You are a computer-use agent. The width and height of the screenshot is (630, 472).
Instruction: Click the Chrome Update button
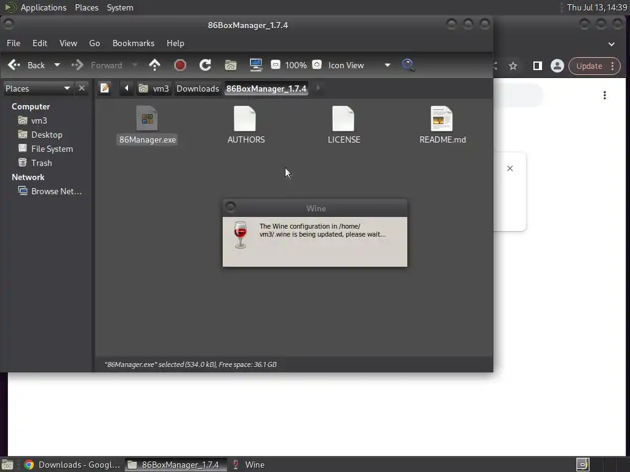tap(589, 66)
